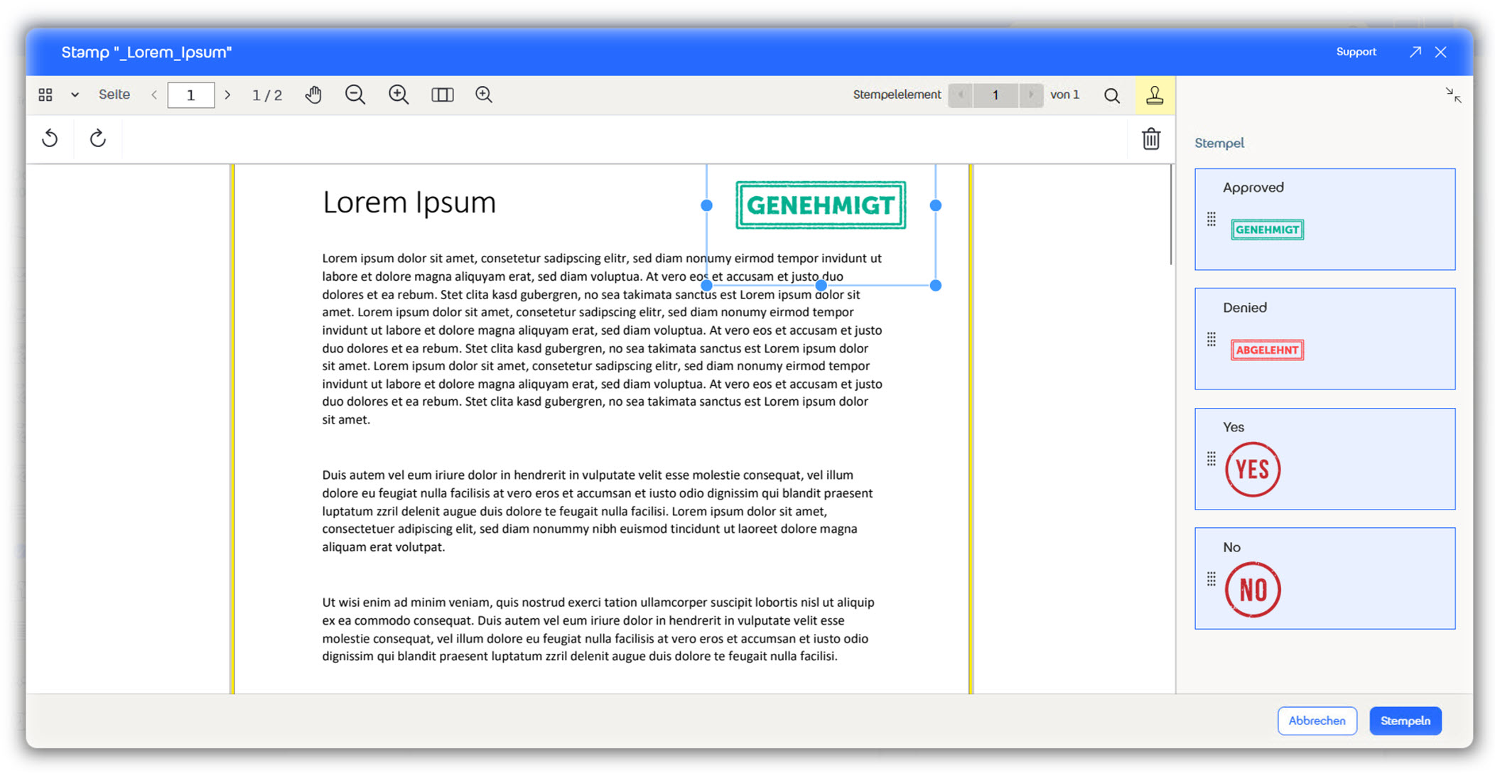
Task: Collapse the Stempel side panel
Action: tap(1453, 95)
